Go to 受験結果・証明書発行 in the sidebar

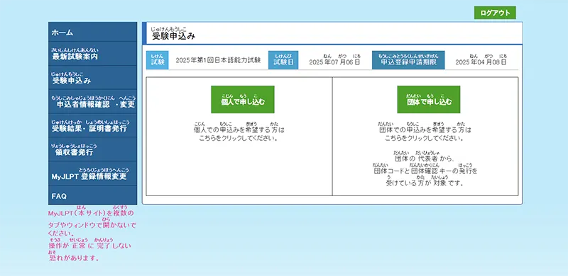click(93, 125)
